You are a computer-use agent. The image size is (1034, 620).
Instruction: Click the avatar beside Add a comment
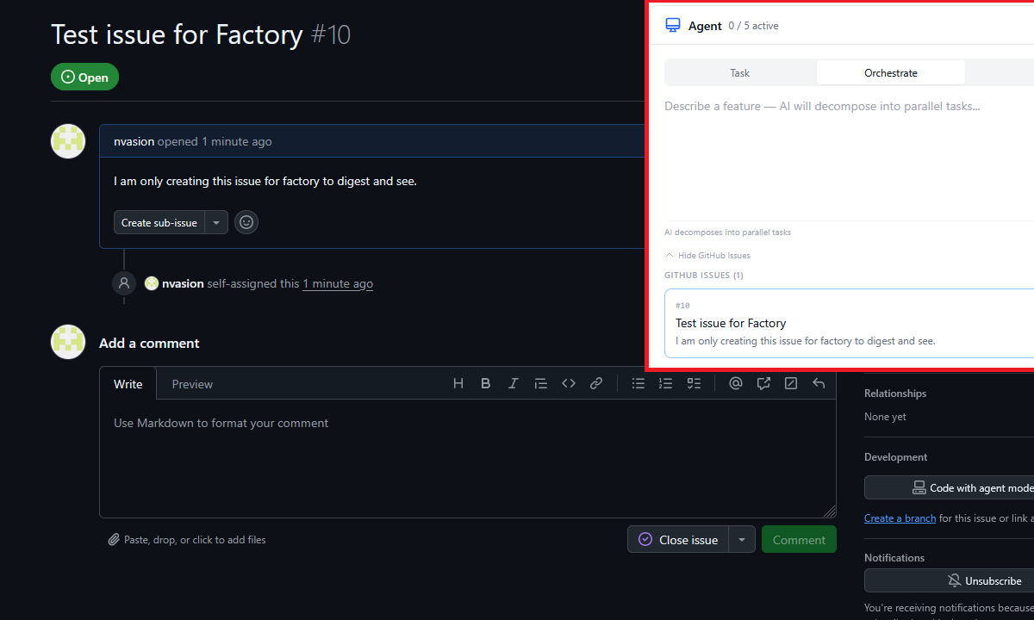(x=68, y=342)
